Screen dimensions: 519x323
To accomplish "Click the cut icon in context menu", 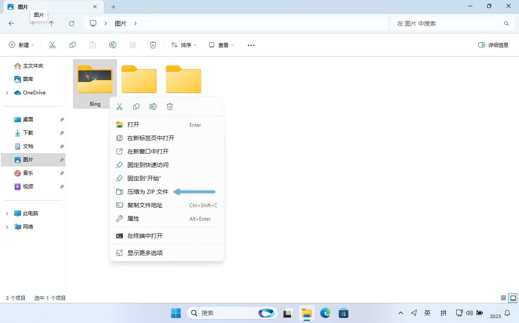I will click(119, 107).
